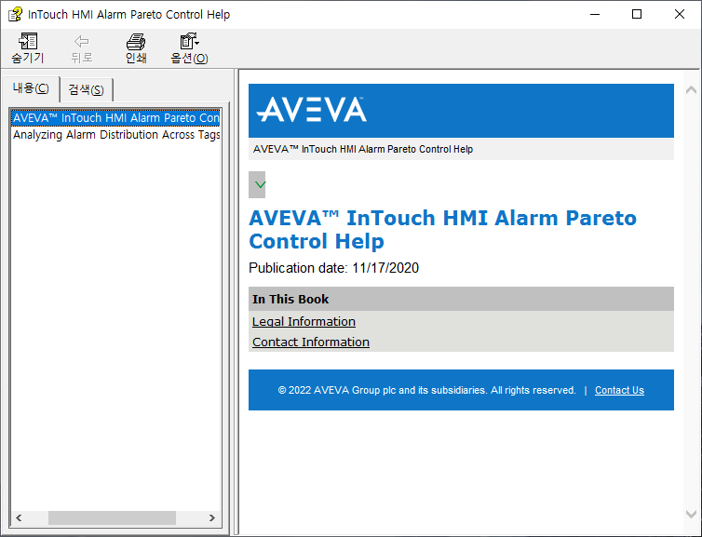
Task: Click the Print (인쇄) printer icon
Action: point(136,41)
